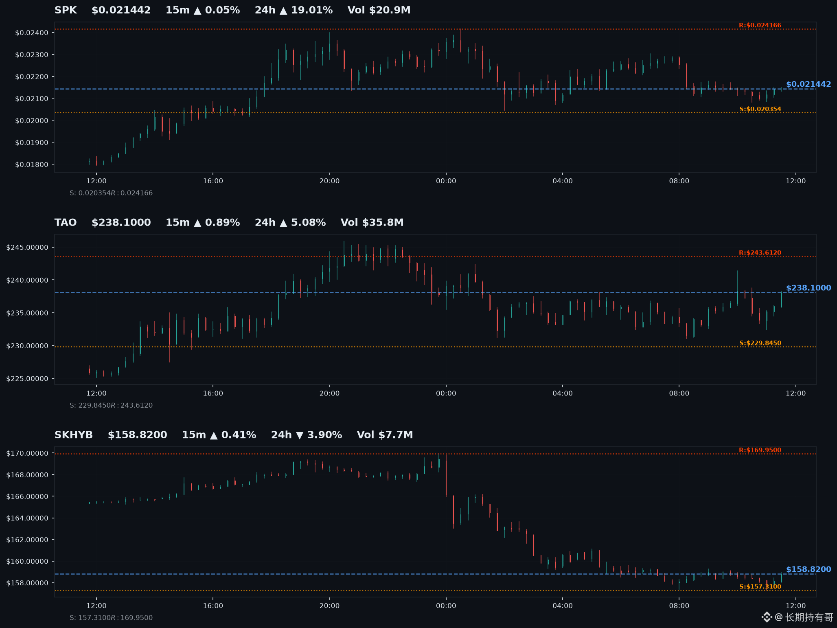Click the $0.02200 axis tick

[x=32, y=77]
